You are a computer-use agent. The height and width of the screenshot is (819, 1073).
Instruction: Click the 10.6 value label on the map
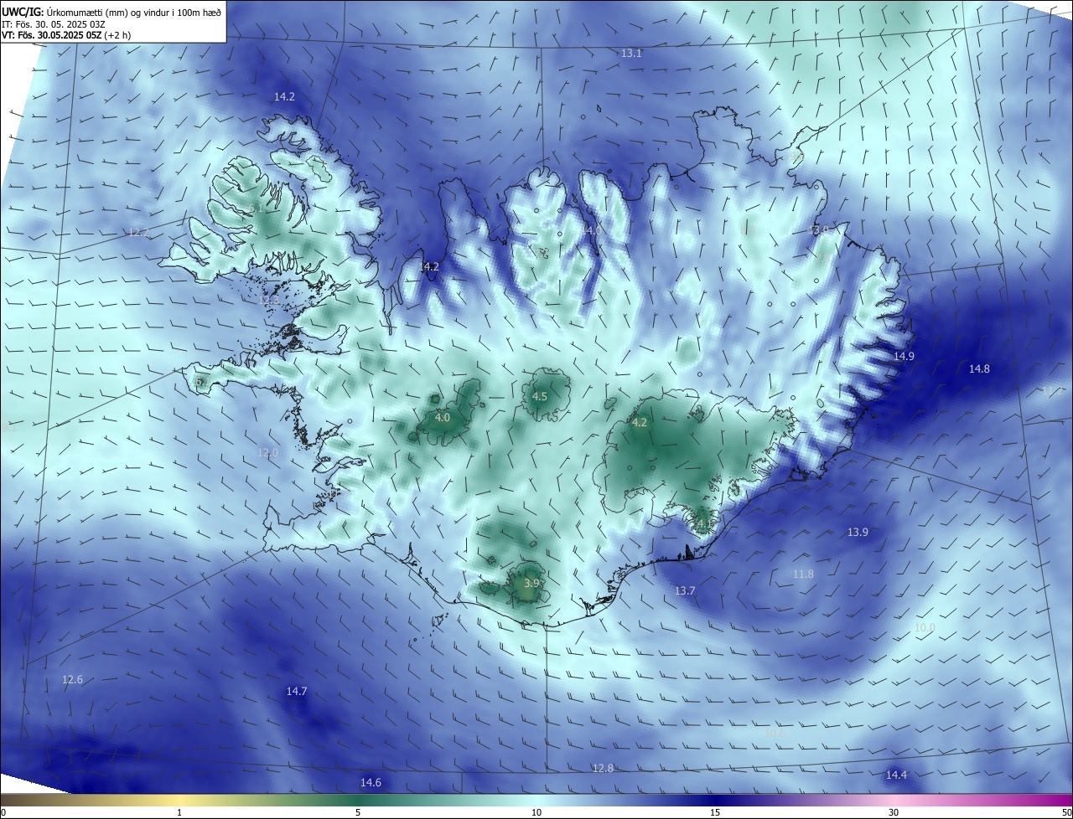(775, 734)
